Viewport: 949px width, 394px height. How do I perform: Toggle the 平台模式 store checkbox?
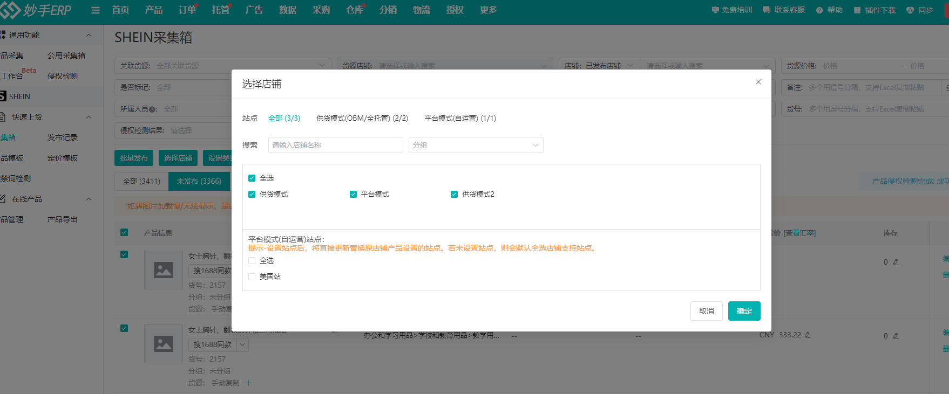[353, 195]
